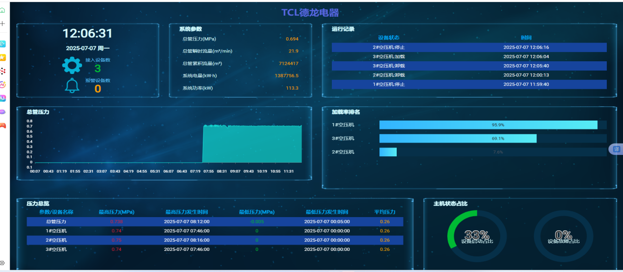
Task: Click the plus icon to add new tab
Action: (2, 24)
